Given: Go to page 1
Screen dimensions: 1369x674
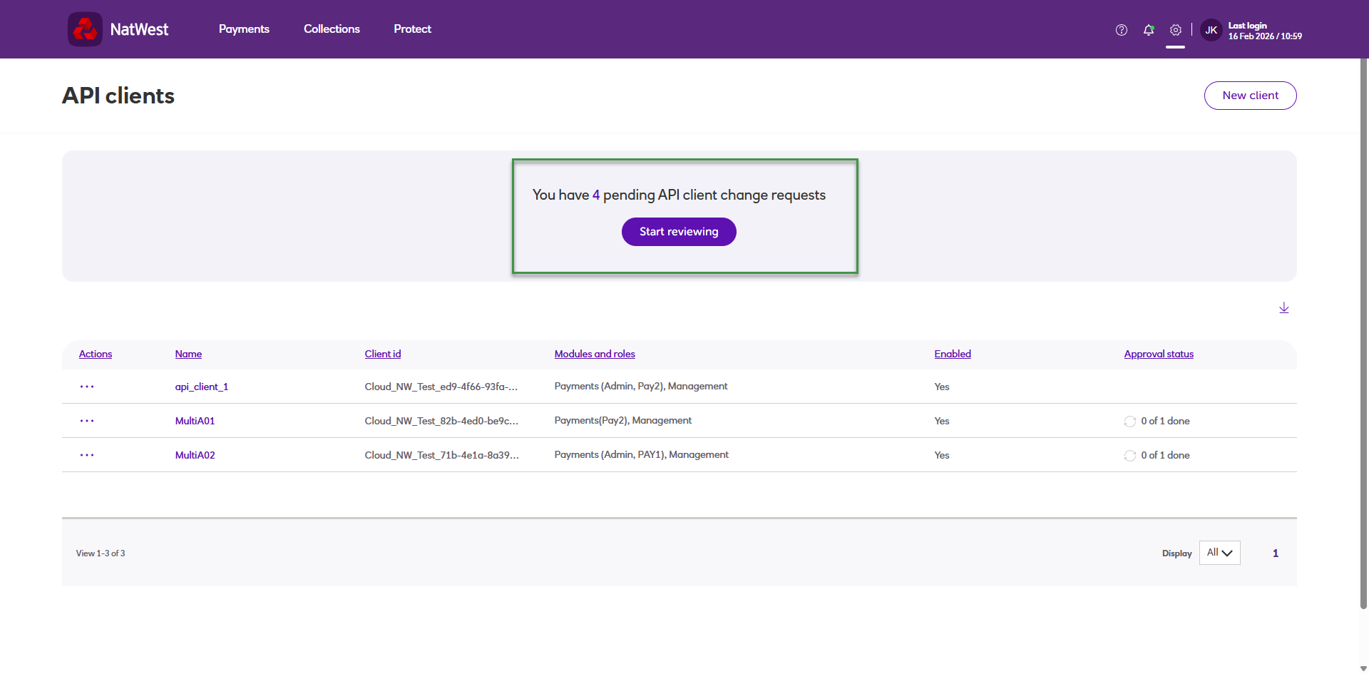Looking at the screenshot, I should pyautogui.click(x=1276, y=553).
